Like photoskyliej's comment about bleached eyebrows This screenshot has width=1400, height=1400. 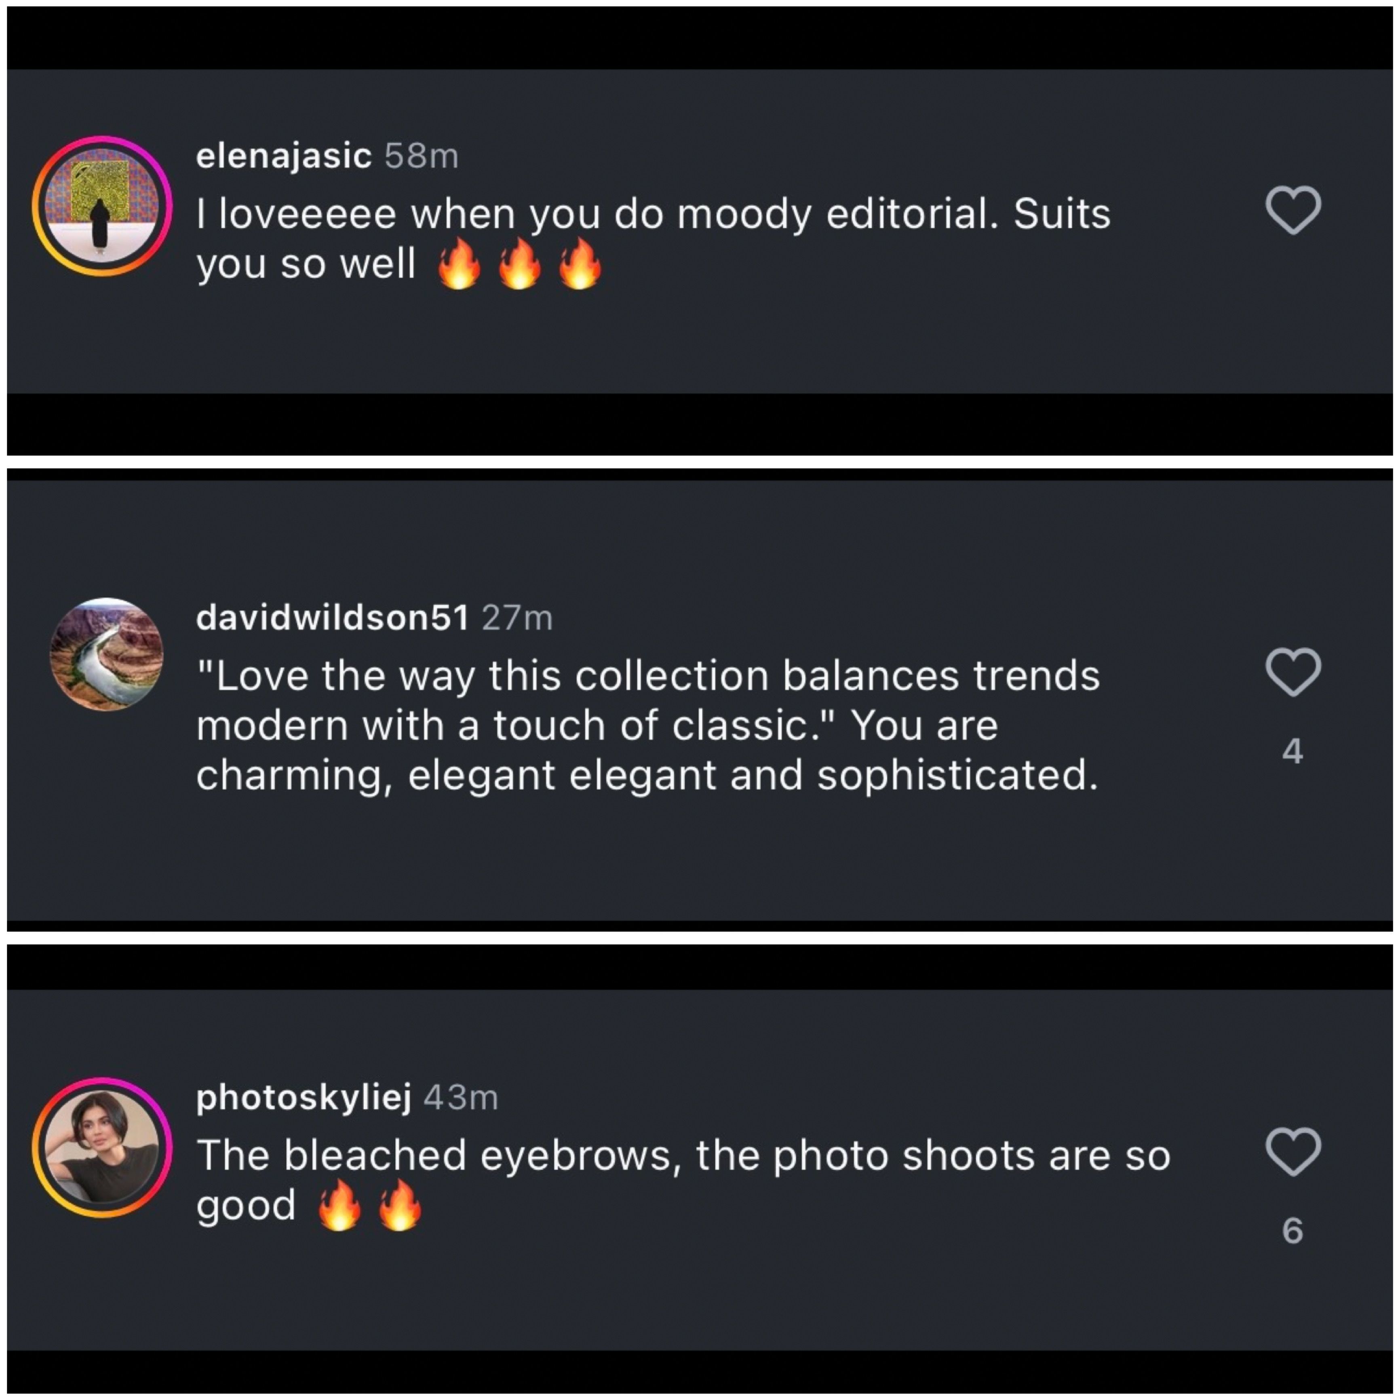point(1293,1151)
